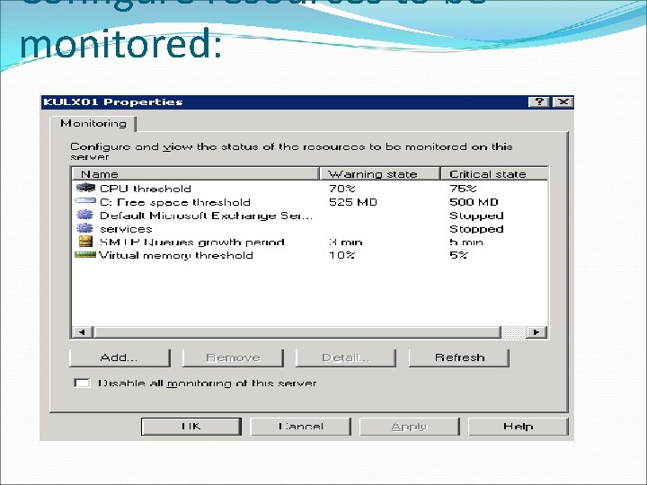647x485 pixels.
Task: Click the 5 min critical value
Action: (x=466, y=242)
